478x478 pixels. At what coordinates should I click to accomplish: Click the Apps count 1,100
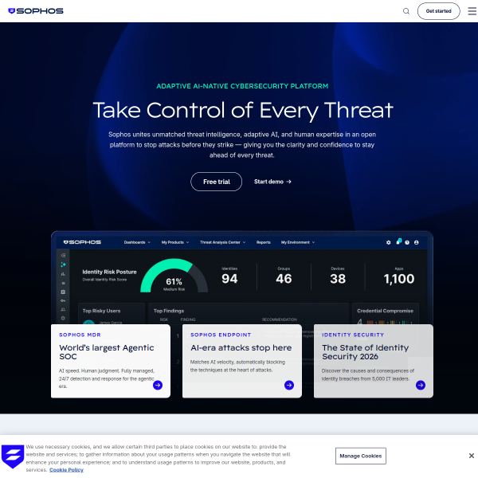coord(399,279)
